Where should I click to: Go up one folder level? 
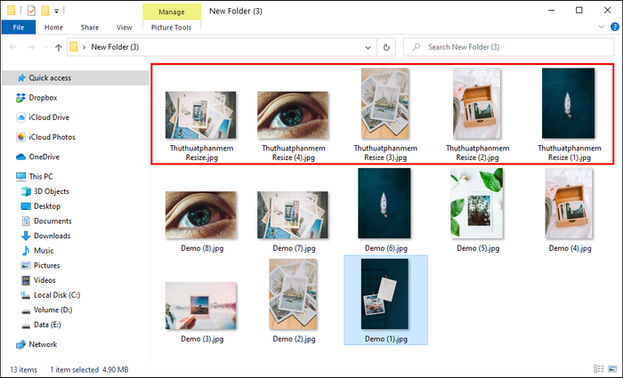(59, 47)
